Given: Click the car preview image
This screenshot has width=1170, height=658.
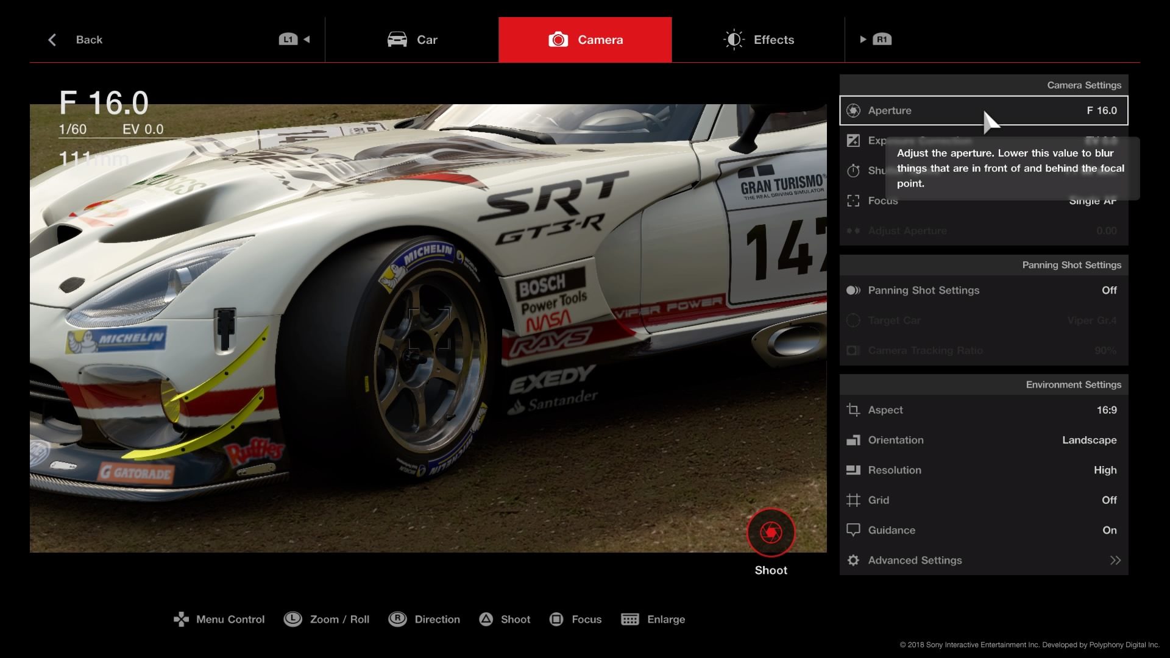Looking at the screenshot, I should point(428,328).
